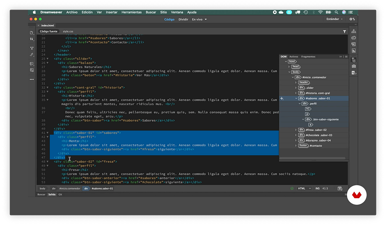Select #inicio.contenedor in tag selector

(70, 188)
